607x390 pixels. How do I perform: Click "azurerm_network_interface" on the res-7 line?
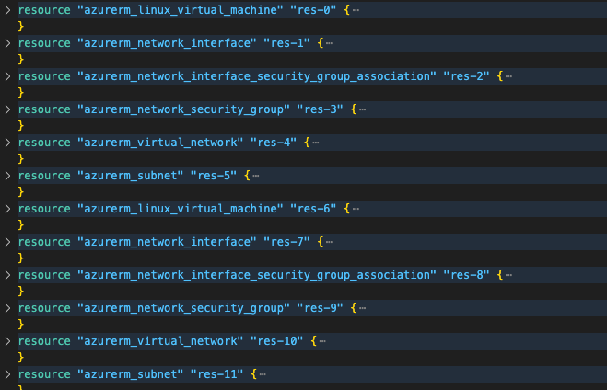coord(167,242)
